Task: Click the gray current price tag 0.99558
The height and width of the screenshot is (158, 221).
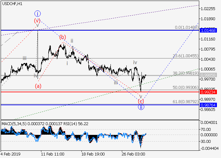Action: pyautogui.click(x=208, y=76)
